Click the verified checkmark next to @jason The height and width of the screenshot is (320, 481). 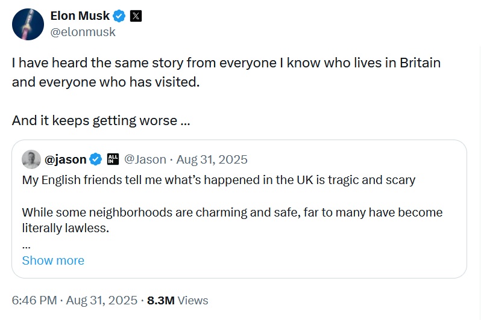95,159
